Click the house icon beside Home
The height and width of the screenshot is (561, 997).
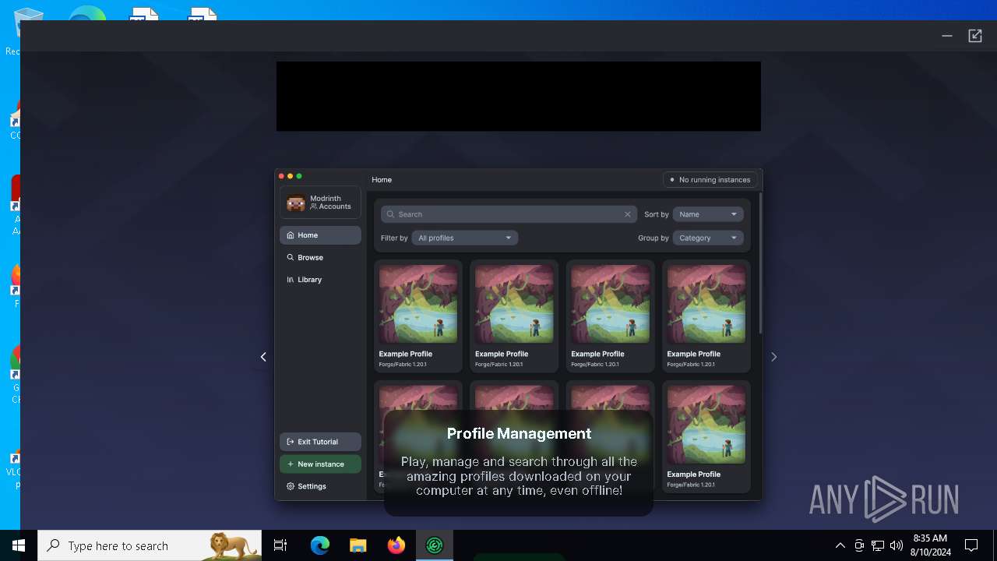291,235
